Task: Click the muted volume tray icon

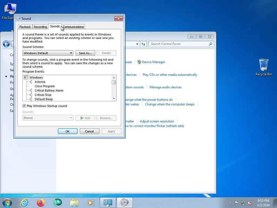Action: click(x=250, y=203)
